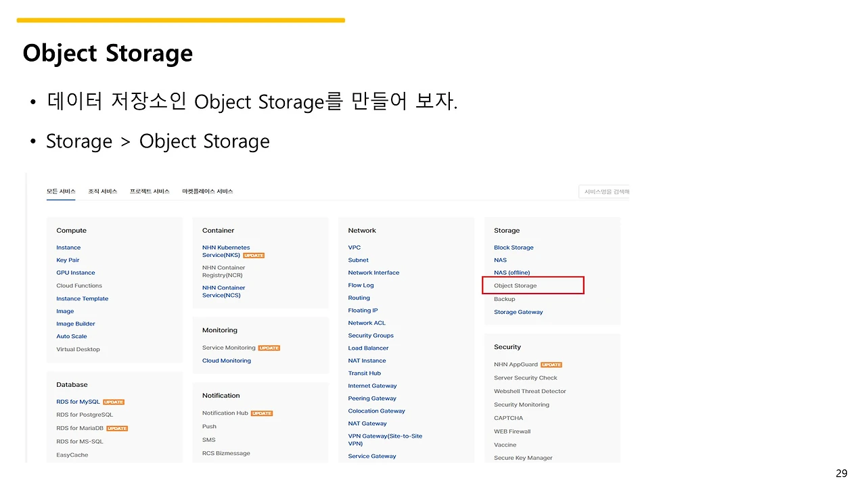Open NHN Kubernetes Service(NKS) link
866x487 pixels.
click(226, 251)
